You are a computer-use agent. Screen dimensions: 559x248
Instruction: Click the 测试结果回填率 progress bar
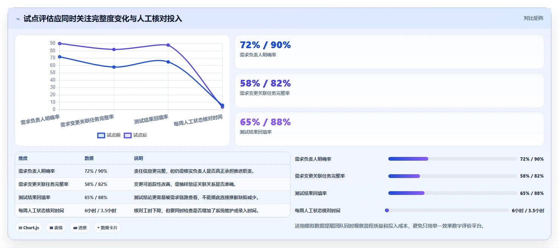pyautogui.click(x=452, y=193)
